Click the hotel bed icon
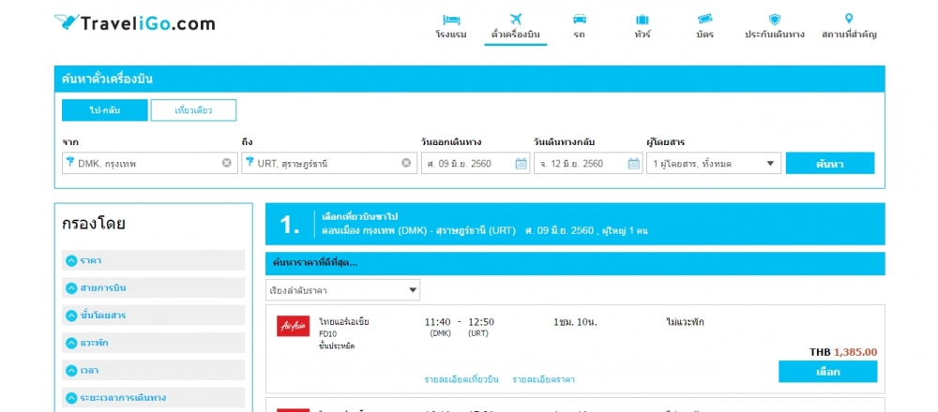Image resolution: width=938 pixels, height=412 pixels. click(451, 19)
